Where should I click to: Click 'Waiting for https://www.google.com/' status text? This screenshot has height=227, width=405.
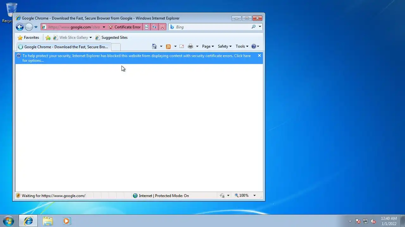coord(54,196)
